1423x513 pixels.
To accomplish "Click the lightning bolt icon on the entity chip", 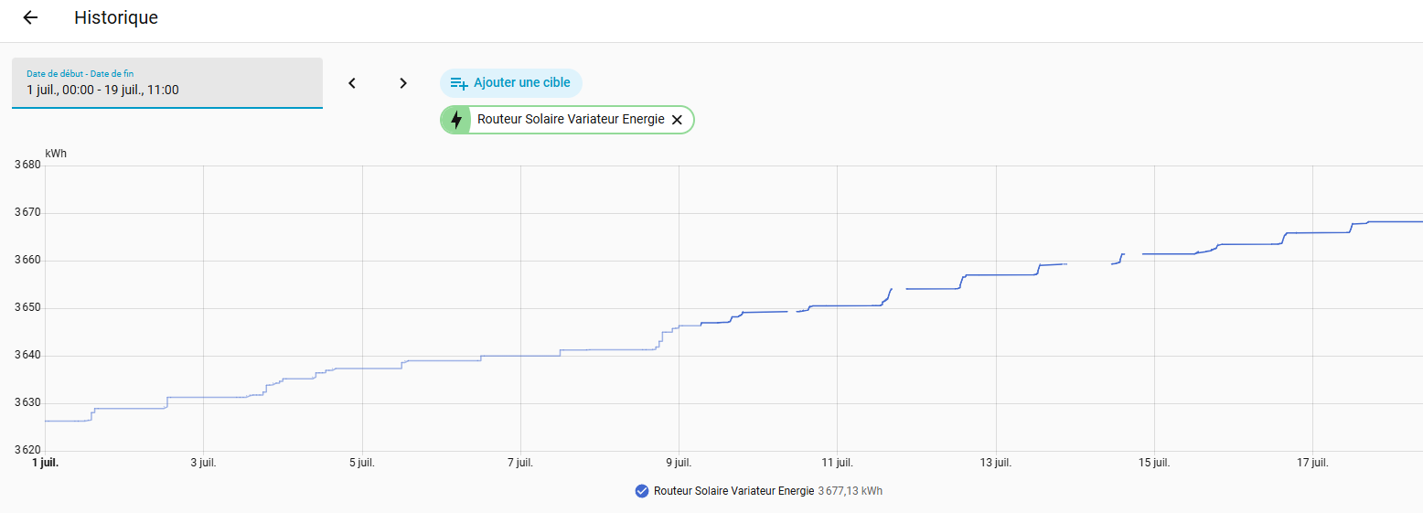I will tap(455, 120).
